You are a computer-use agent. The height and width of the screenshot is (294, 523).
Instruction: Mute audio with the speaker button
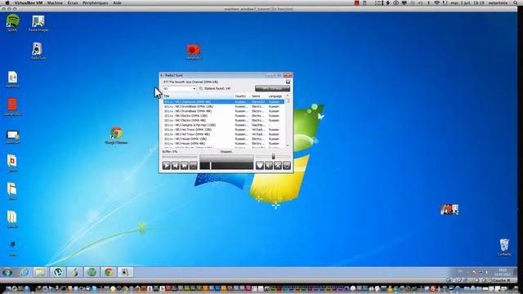pyautogui.click(x=269, y=165)
